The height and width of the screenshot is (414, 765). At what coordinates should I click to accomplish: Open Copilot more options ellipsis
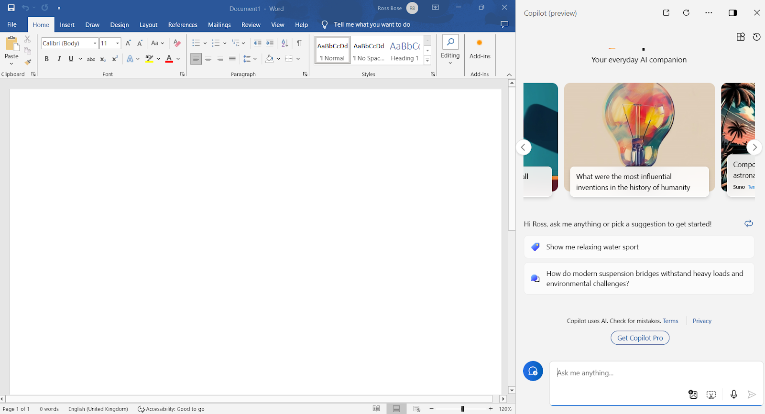point(709,13)
